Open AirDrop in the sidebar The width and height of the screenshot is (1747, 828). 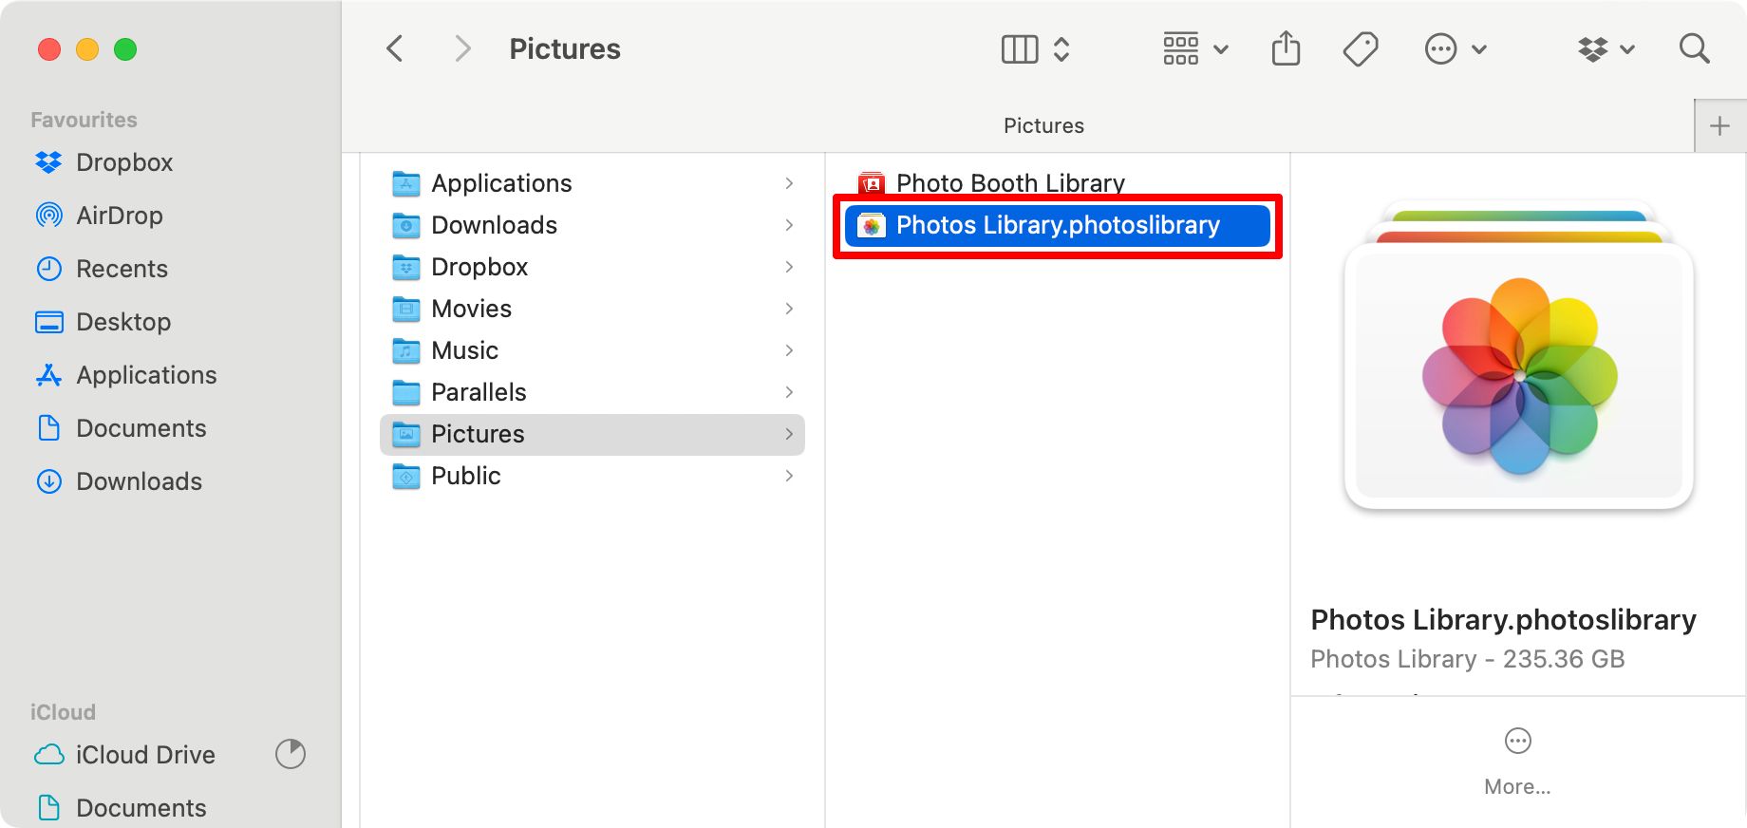point(120,216)
